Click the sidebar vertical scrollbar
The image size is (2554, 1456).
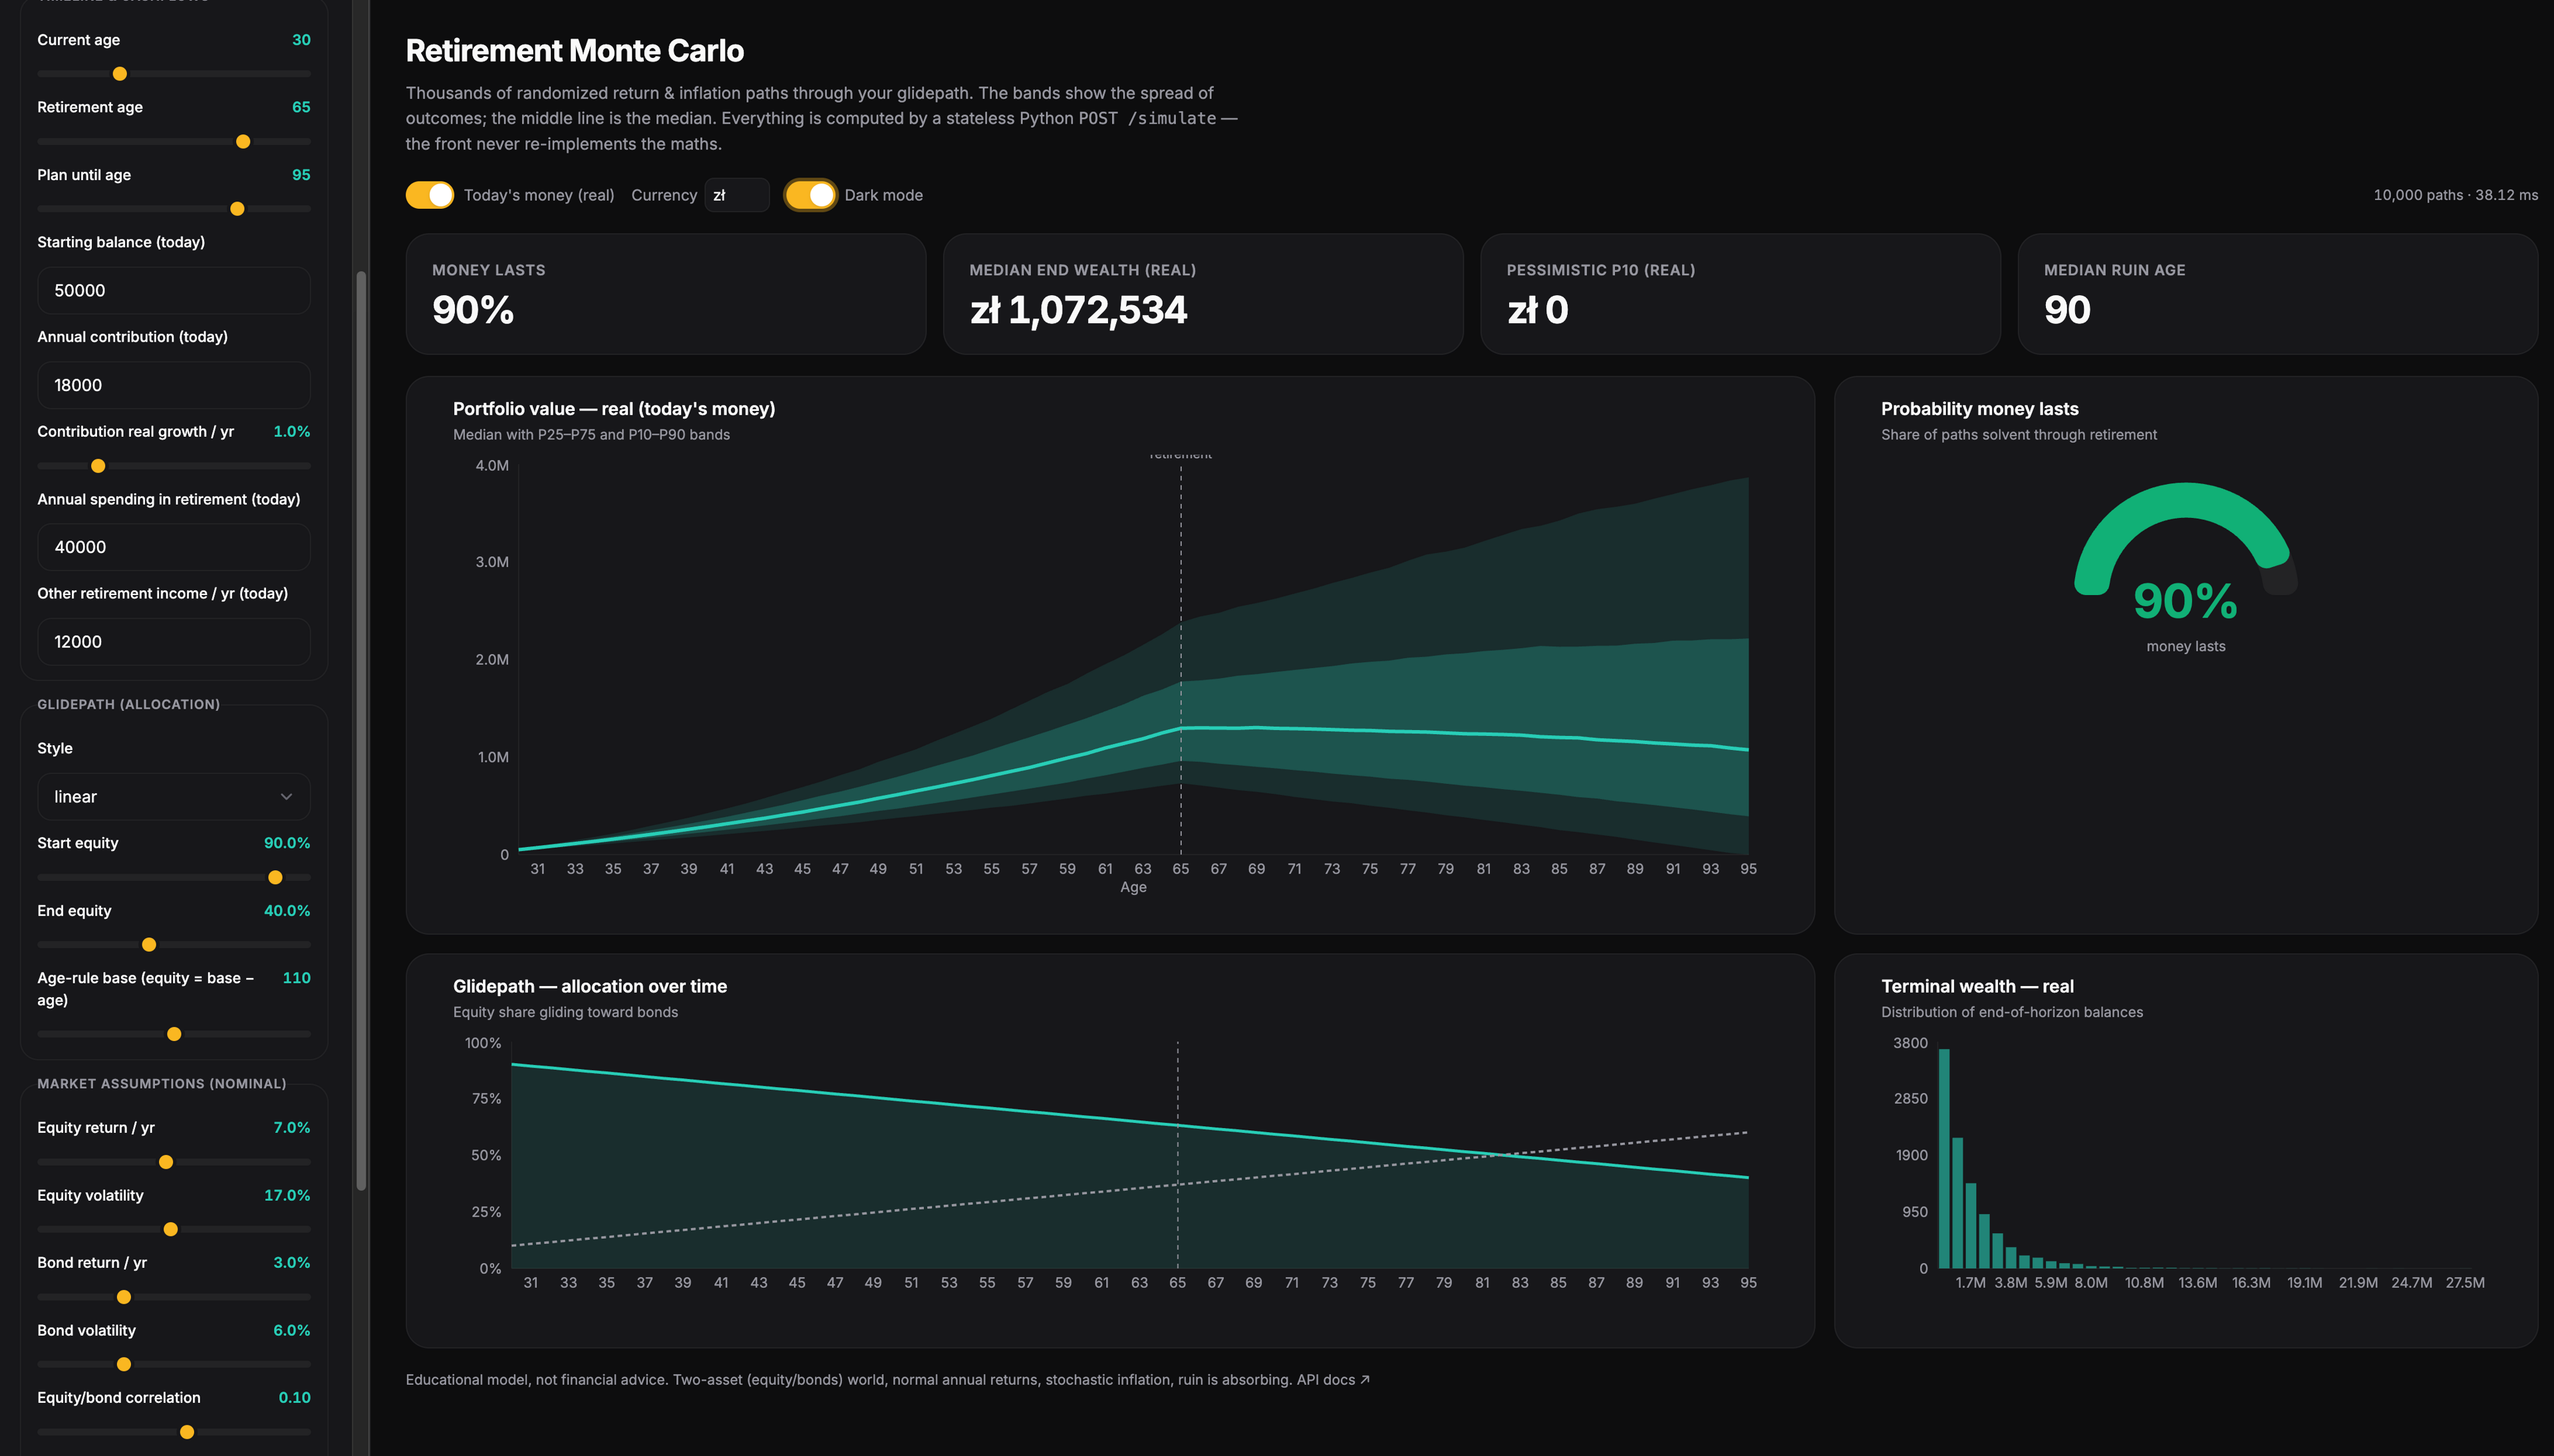point(361,730)
